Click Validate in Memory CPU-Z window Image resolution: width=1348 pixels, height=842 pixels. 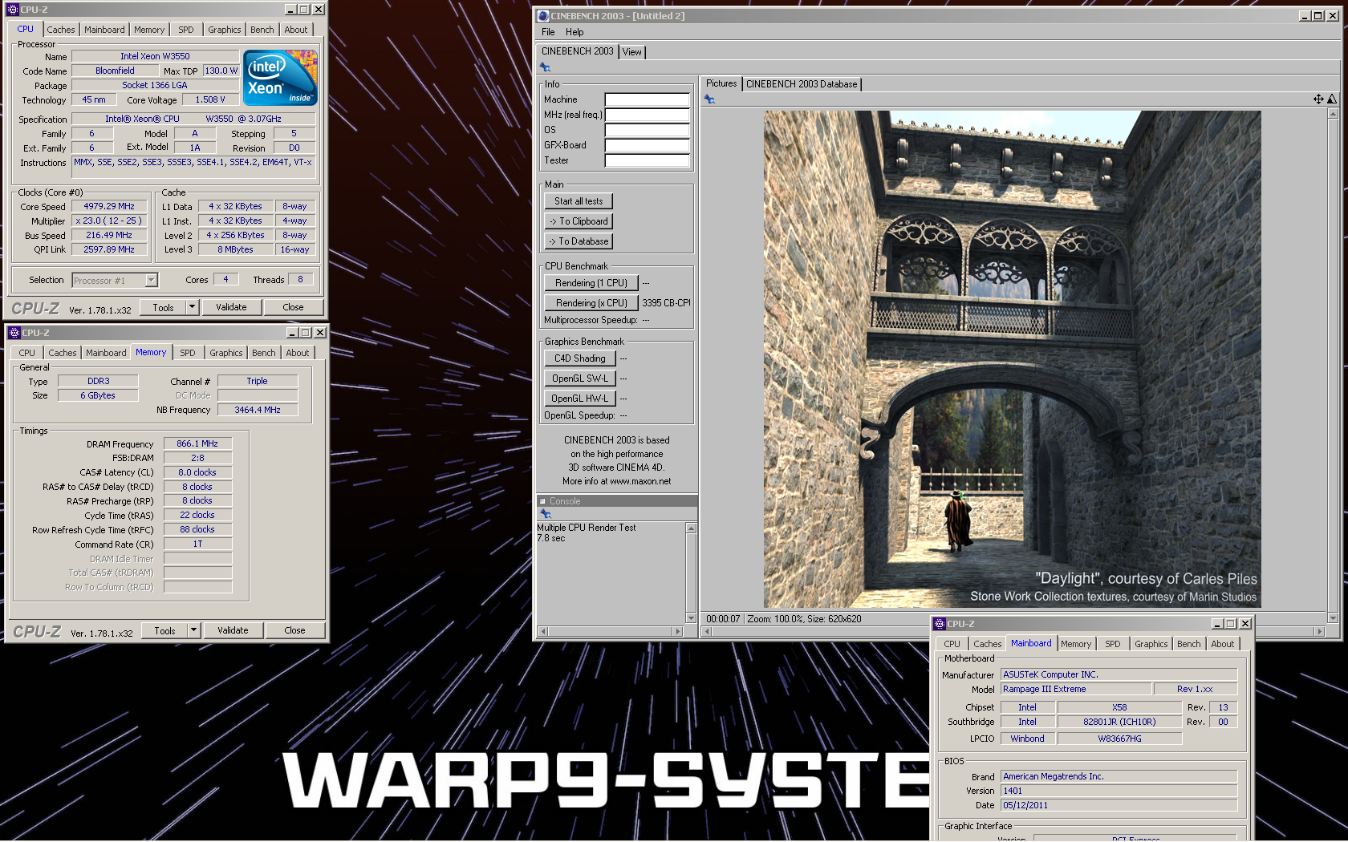pos(233,630)
